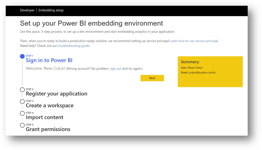Open the troubleshooting guide link
262x150 pixels.
click(74, 46)
